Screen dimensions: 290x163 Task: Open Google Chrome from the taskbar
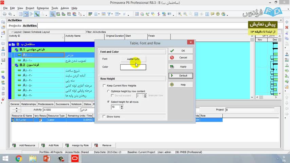pyautogui.click(x=19, y=159)
